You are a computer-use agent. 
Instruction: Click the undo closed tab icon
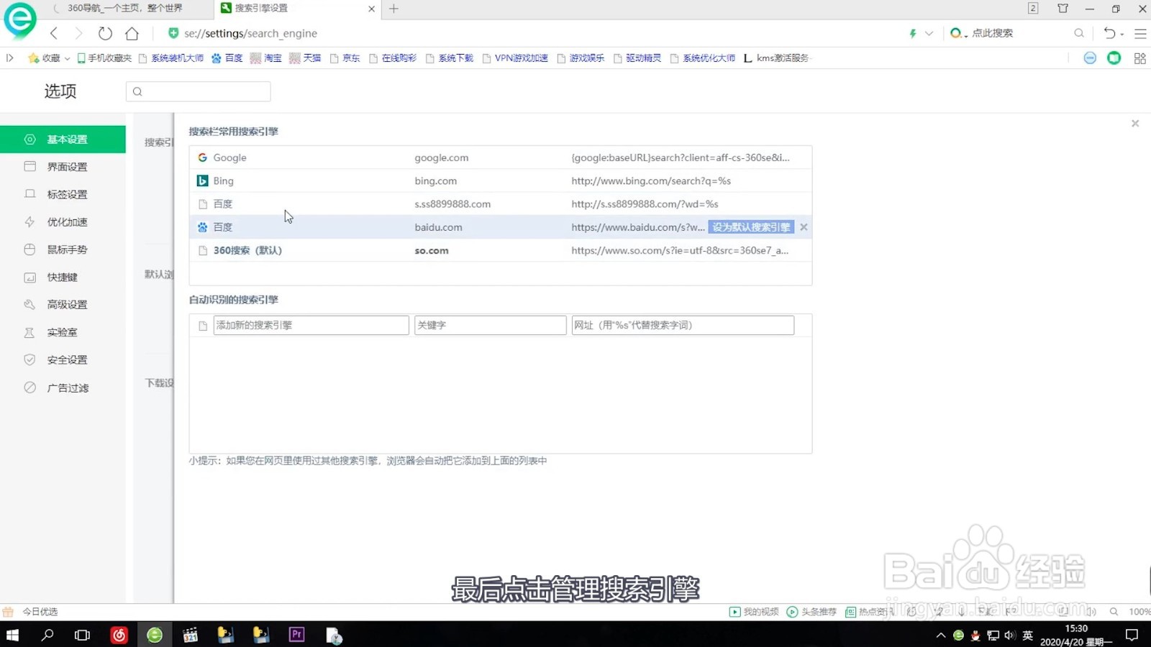tap(1110, 33)
